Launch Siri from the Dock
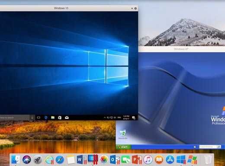The image size is (225, 166). pyautogui.click(x=27, y=160)
